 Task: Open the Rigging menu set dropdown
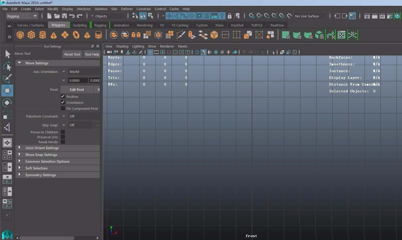point(22,16)
